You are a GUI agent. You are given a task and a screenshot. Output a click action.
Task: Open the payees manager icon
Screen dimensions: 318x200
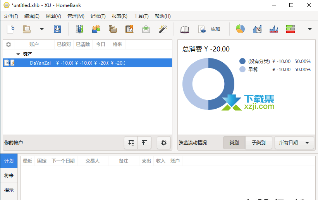tap(96, 29)
